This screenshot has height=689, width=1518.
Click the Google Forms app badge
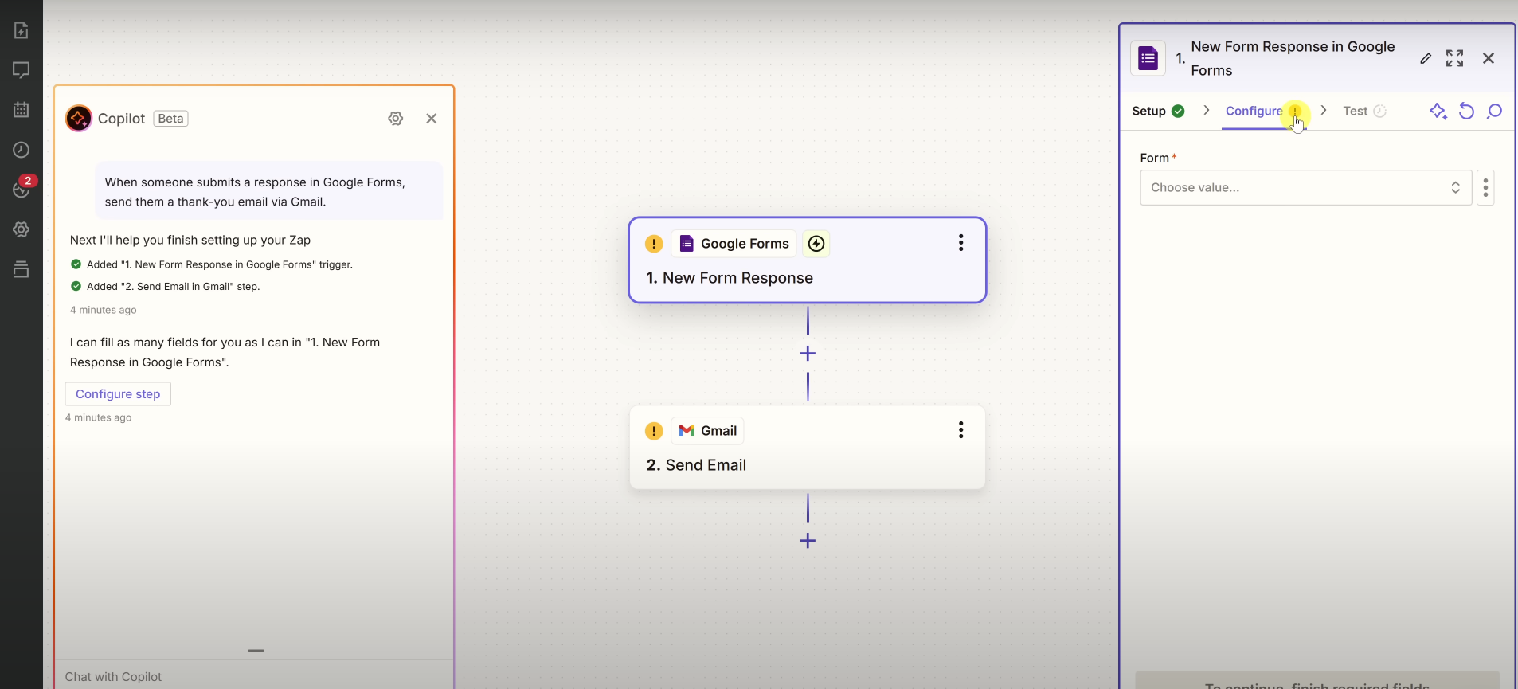point(734,244)
